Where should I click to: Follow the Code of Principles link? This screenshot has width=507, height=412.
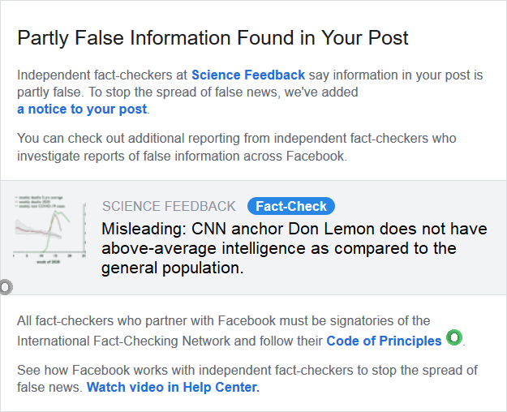(384, 341)
